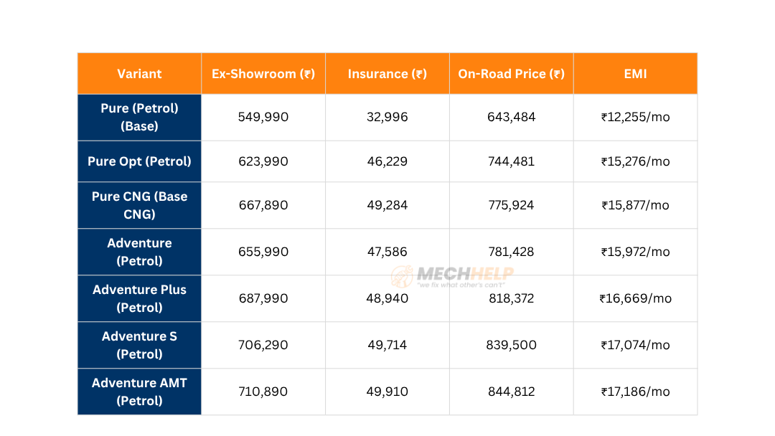Select the On-Road Price (₹) header

click(x=512, y=74)
